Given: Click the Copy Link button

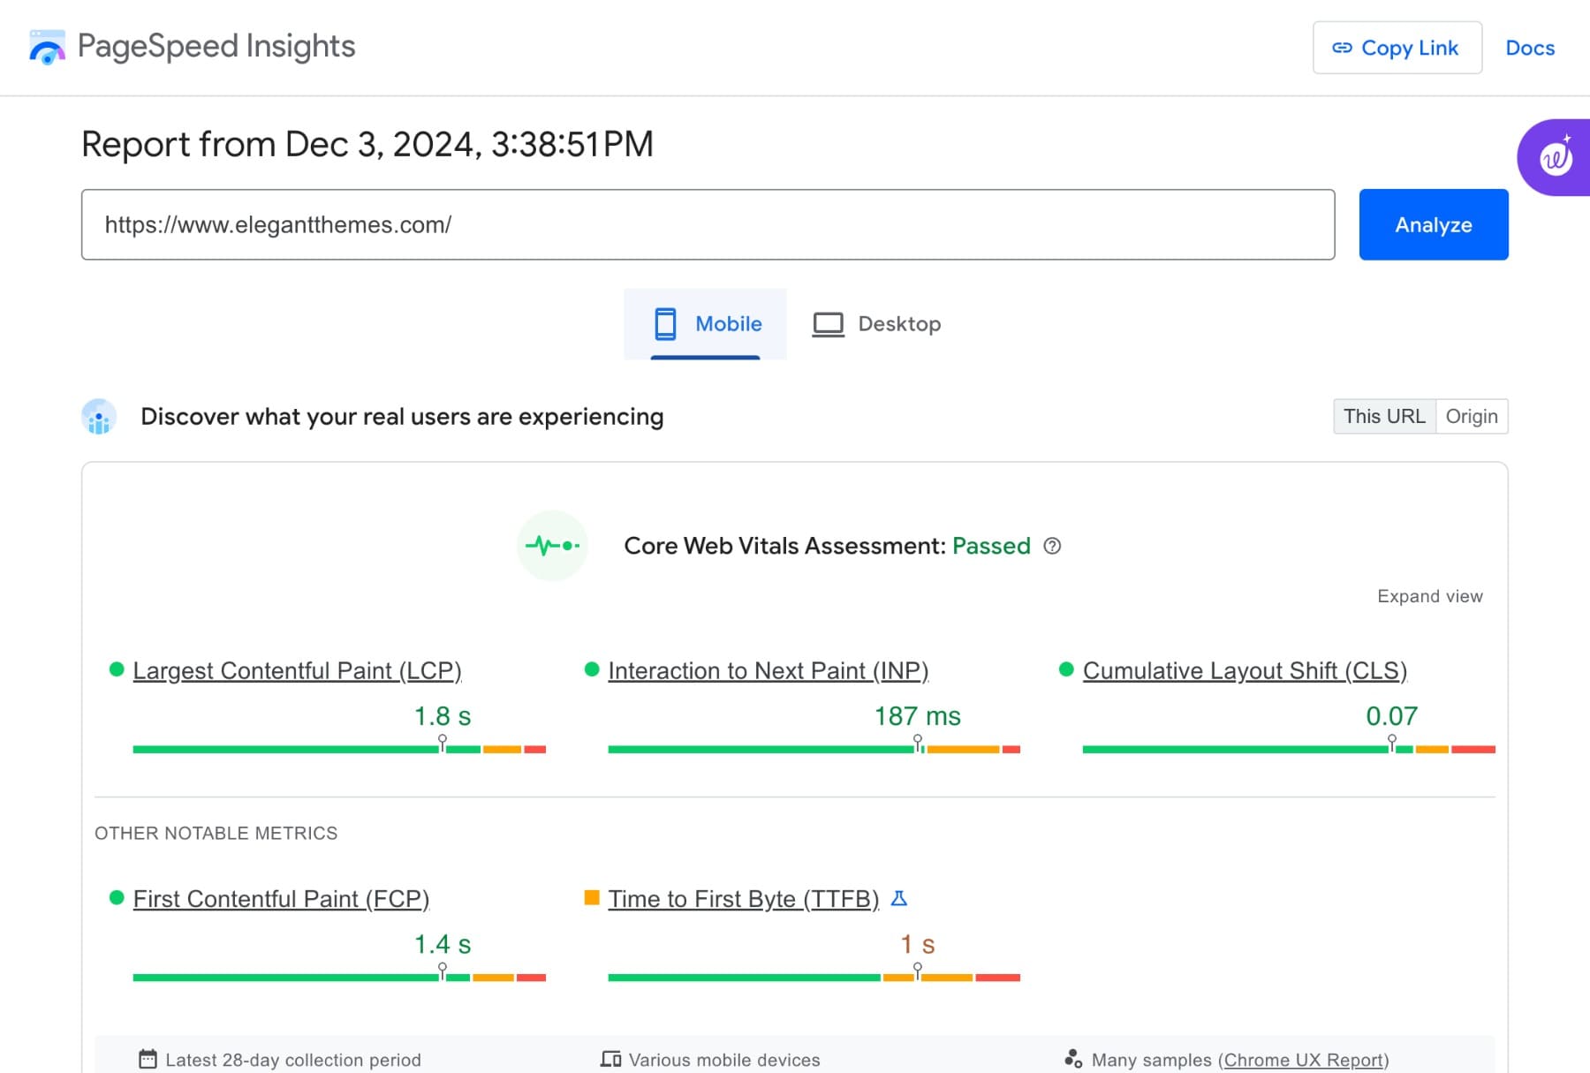Looking at the screenshot, I should click(1397, 48).
